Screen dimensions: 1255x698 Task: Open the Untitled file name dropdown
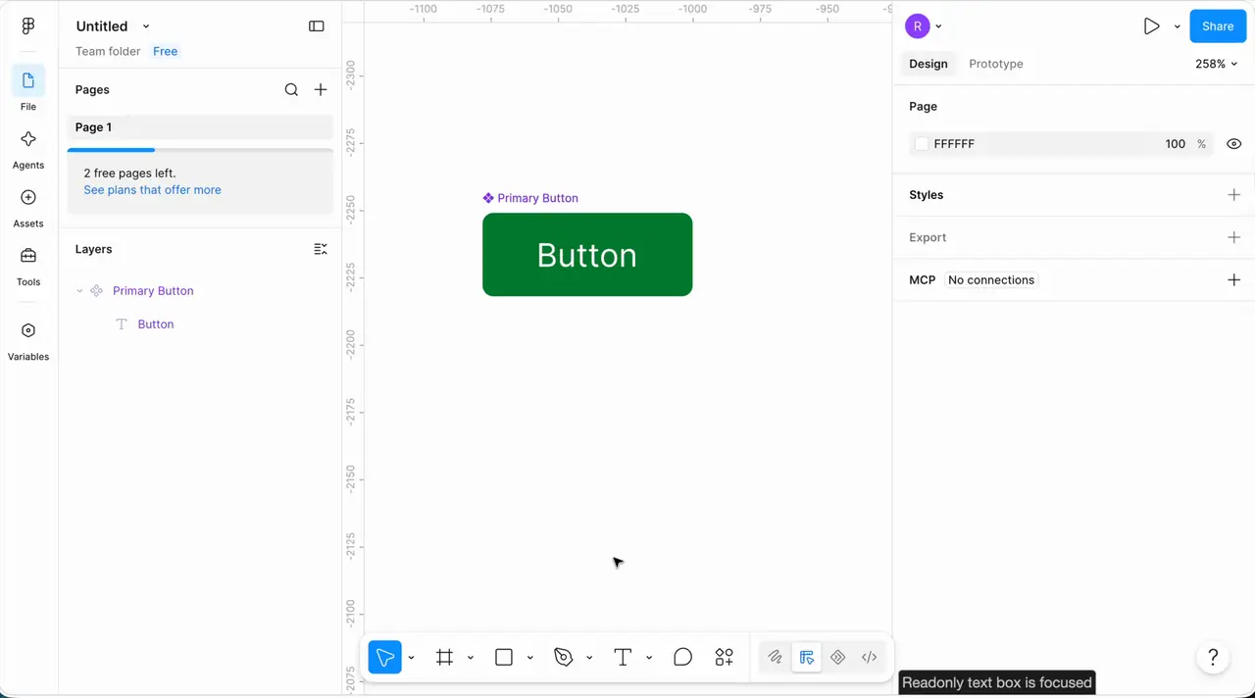(146, 26)
